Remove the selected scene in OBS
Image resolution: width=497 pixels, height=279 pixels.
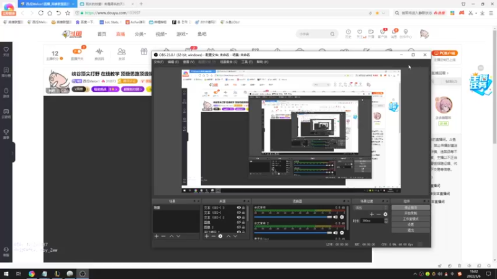163,236
